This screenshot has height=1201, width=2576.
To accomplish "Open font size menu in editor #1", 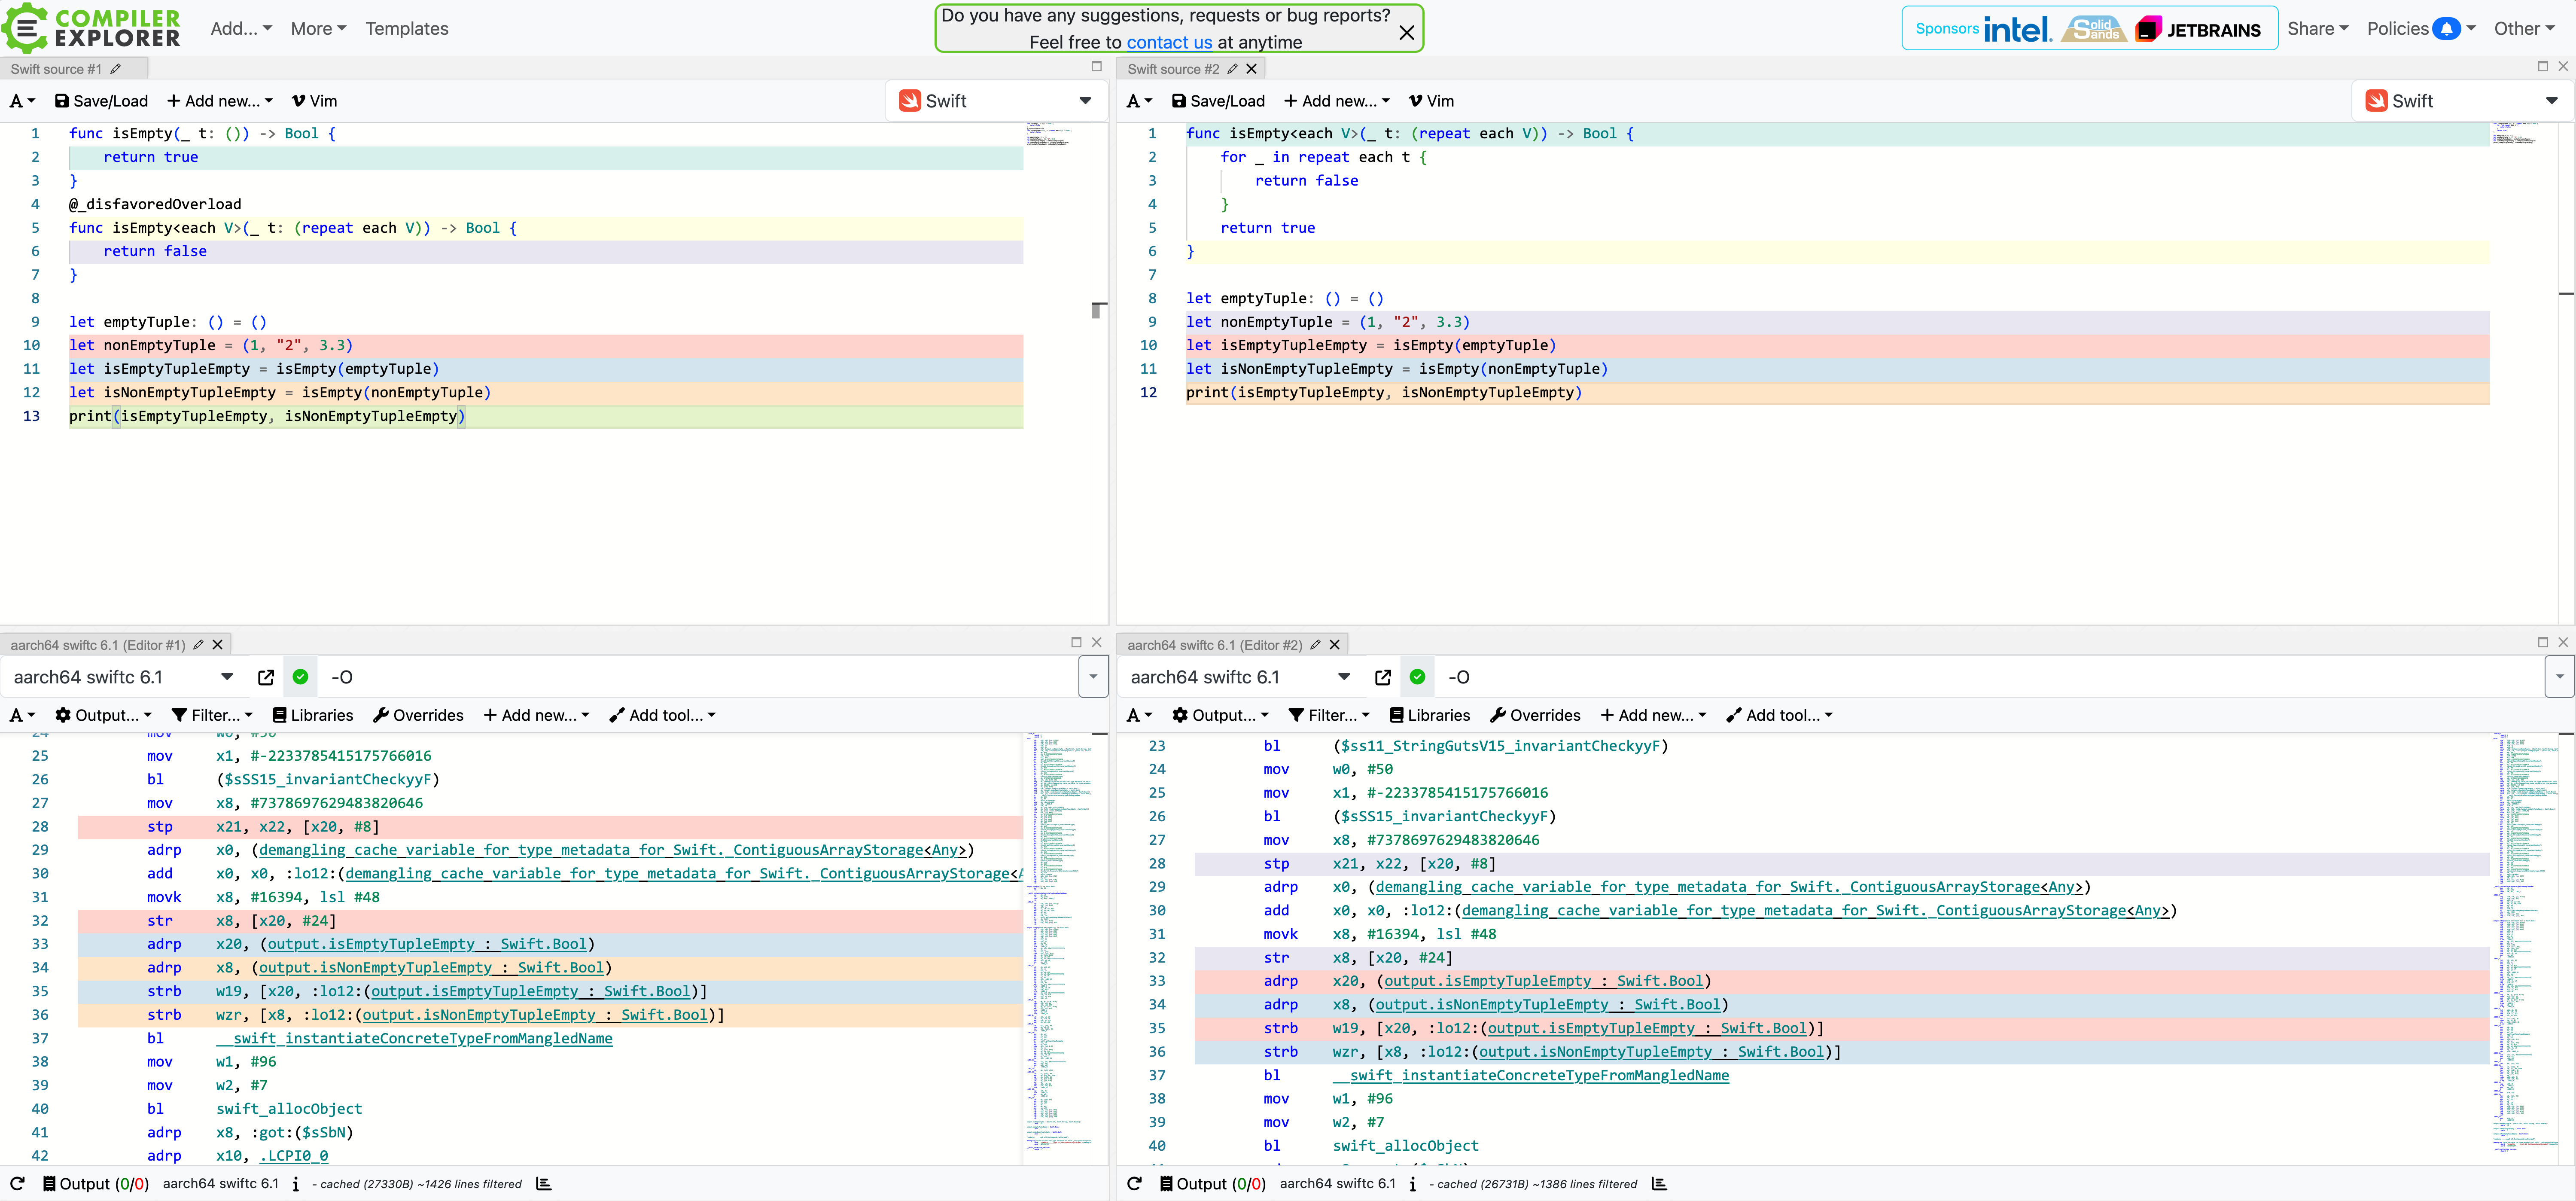I will pos(22,101).
